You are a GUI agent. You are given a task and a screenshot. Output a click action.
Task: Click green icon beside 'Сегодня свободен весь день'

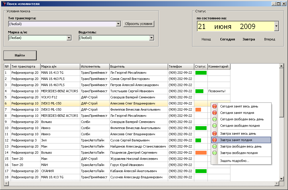215,119
